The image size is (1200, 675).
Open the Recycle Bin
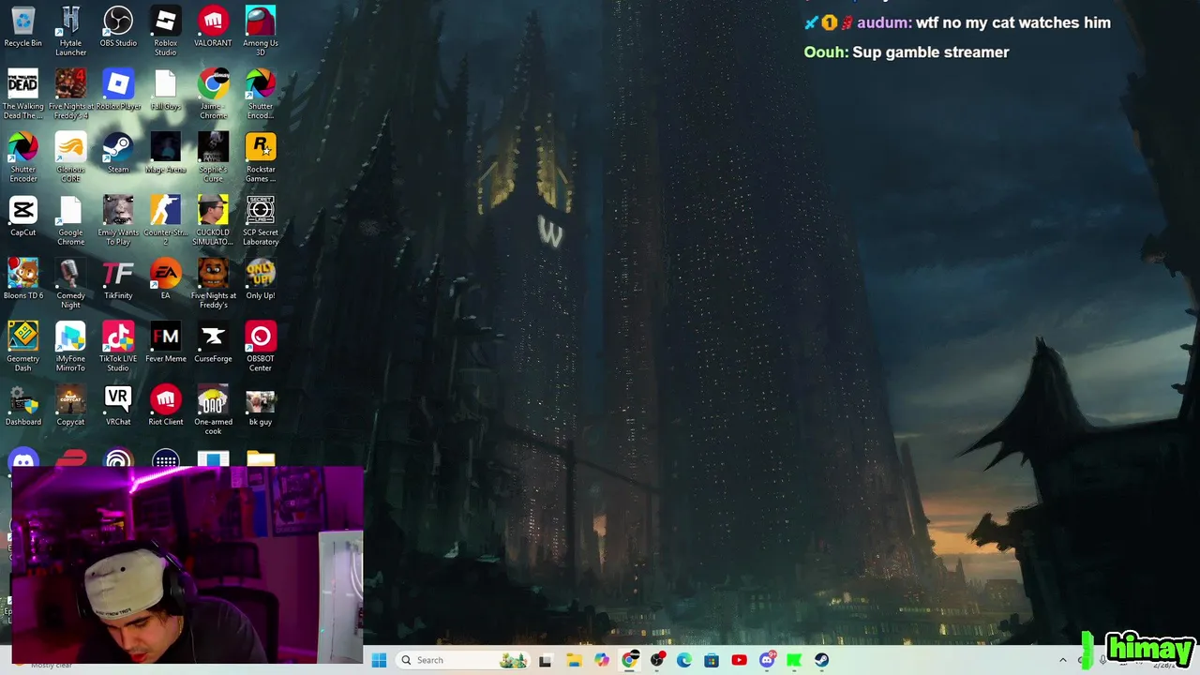coord(22,27)
